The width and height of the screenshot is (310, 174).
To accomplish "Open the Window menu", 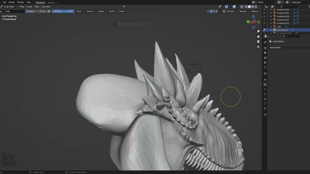I will 20,2.
